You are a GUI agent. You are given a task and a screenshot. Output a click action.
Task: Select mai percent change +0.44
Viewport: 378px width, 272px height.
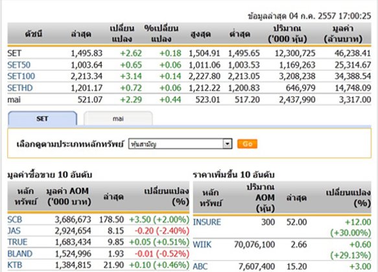click(170, 100)
